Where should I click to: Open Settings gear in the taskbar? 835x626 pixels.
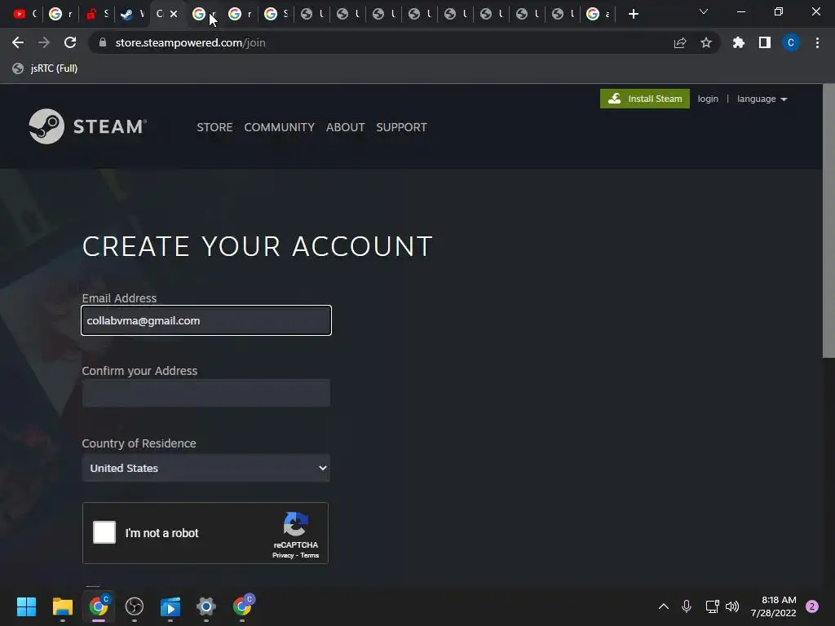tap(206, 606)
